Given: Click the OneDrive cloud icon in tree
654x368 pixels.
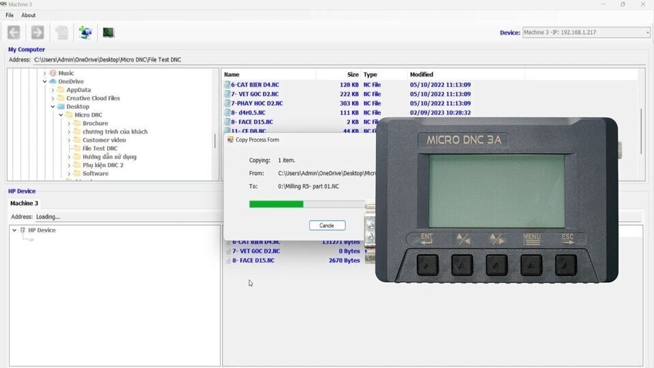Looking at the screenshot, I should pos(52,82).
